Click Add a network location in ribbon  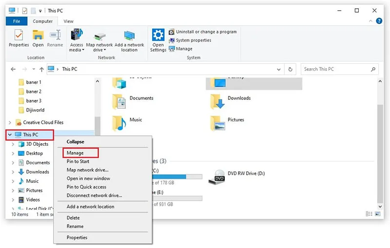click(x=129, y=41)
